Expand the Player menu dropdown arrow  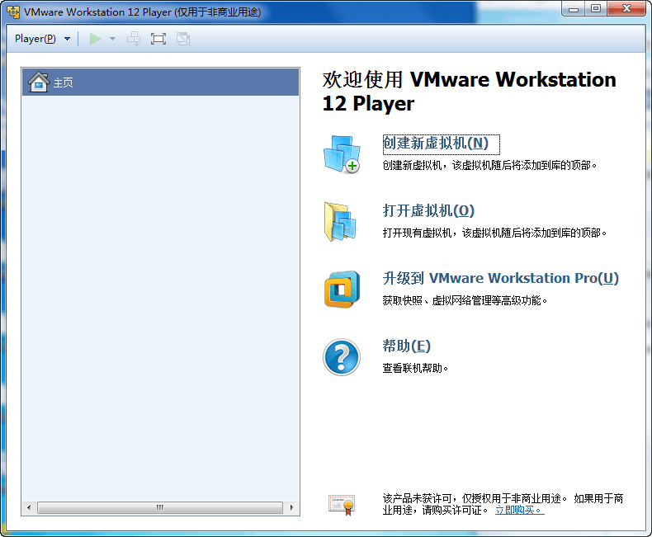click(68, 39)
